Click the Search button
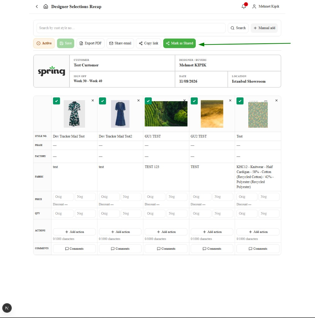The image size is (315, 318). click(x=238, y=28)
